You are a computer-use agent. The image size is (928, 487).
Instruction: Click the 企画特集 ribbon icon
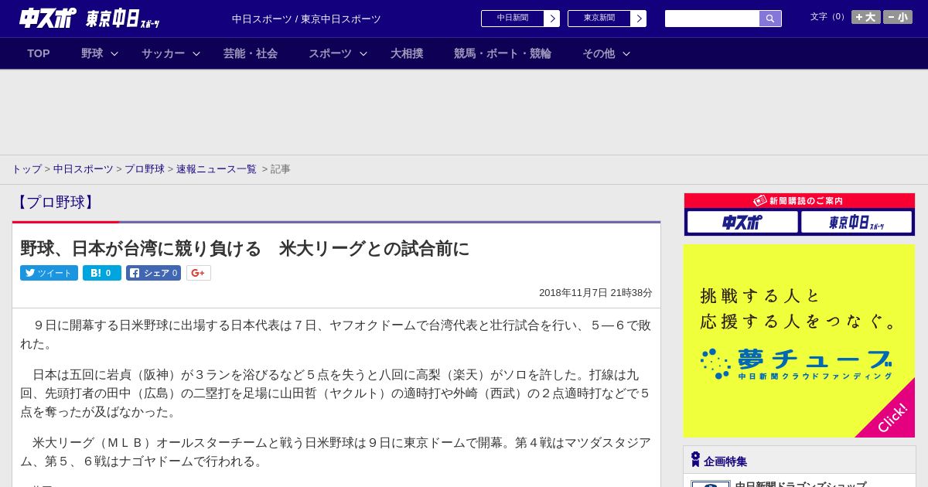[695, 459]
